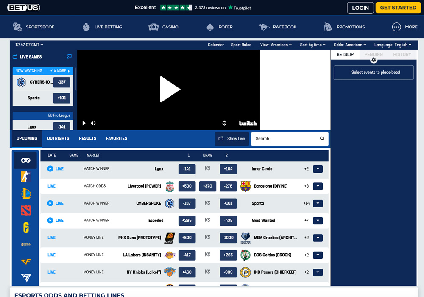Click the pop-out icon next to LIVE GAMES
This screenshot has height=297, width=424.
[x=69, y=56]
